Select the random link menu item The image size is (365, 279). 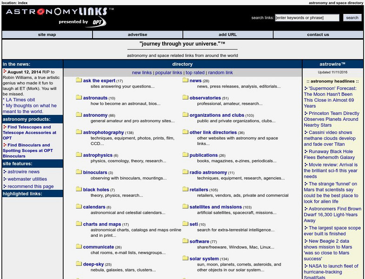click(x=220, y=73)
